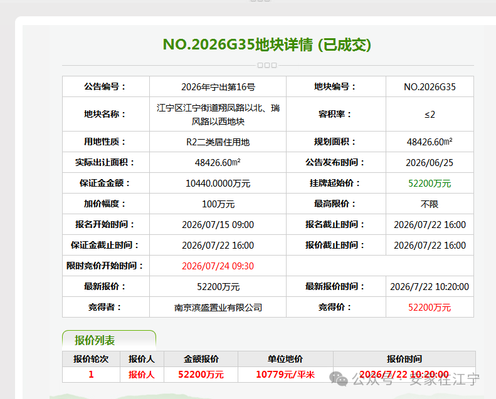Screen dimensions: 496x399
Task: Click the 保证金截止时间 label cell
Action: (106, 245)
